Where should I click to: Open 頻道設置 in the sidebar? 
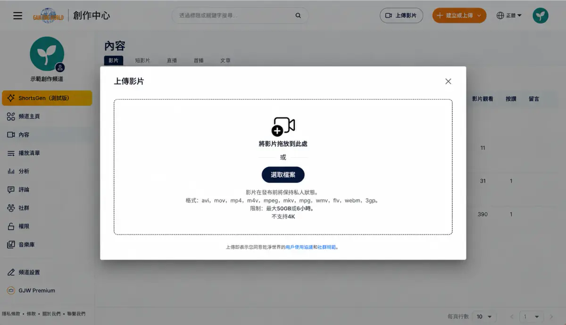pyautogui.click(x=47, y=272)
